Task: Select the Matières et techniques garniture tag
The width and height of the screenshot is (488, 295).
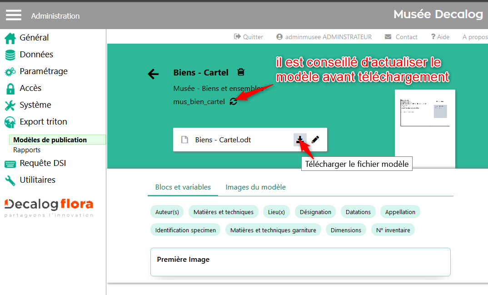Action: tap(273, 230)
